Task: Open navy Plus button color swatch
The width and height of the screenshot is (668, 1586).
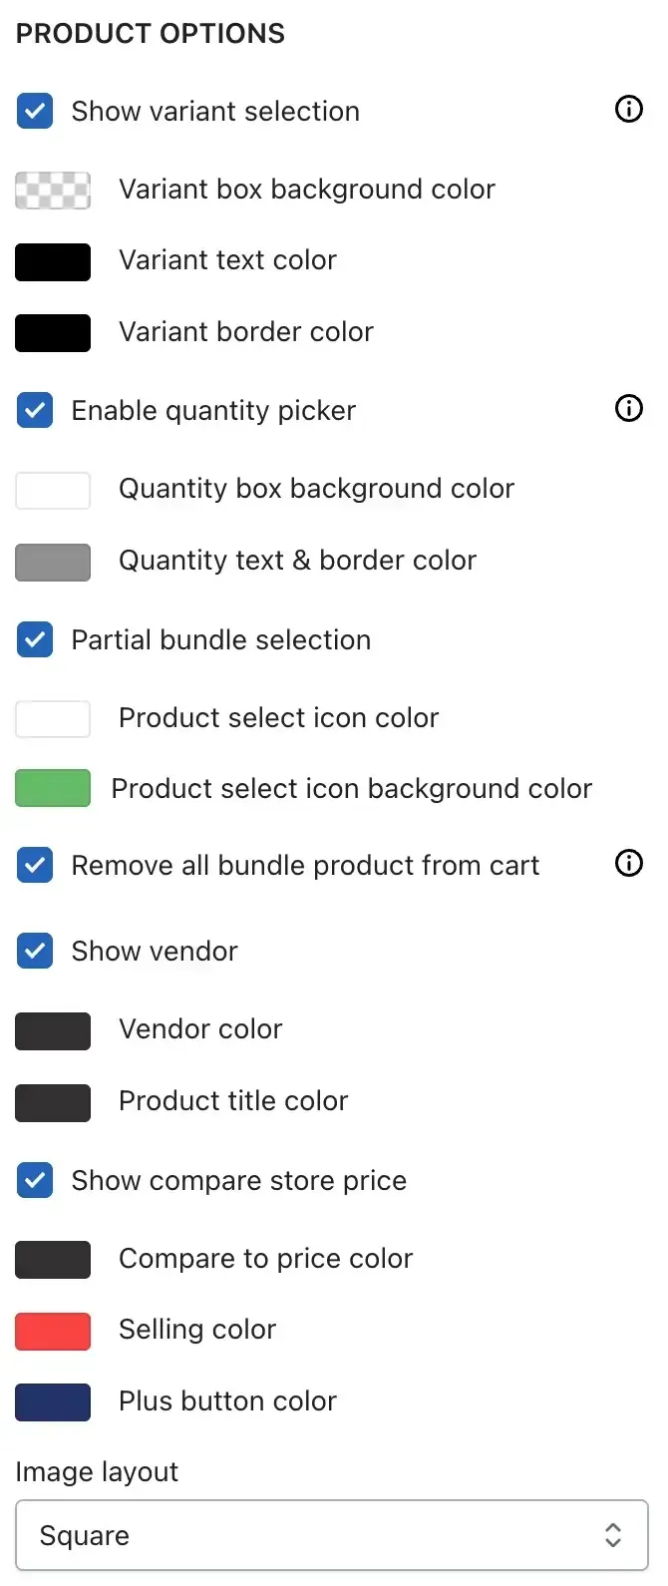Action: 53,1401
